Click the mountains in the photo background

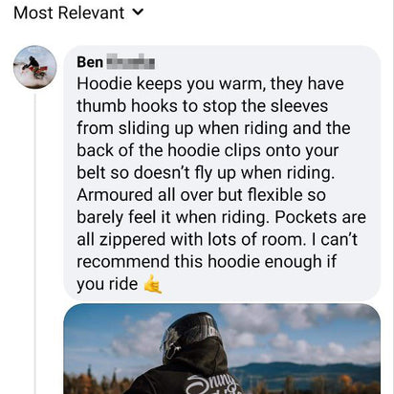[304, 371]
